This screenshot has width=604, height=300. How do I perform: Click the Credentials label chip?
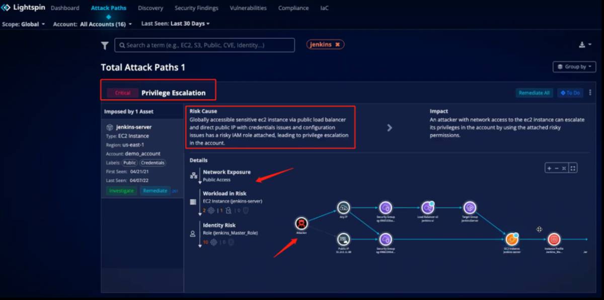pyautogui.click(x=153, y=163)
